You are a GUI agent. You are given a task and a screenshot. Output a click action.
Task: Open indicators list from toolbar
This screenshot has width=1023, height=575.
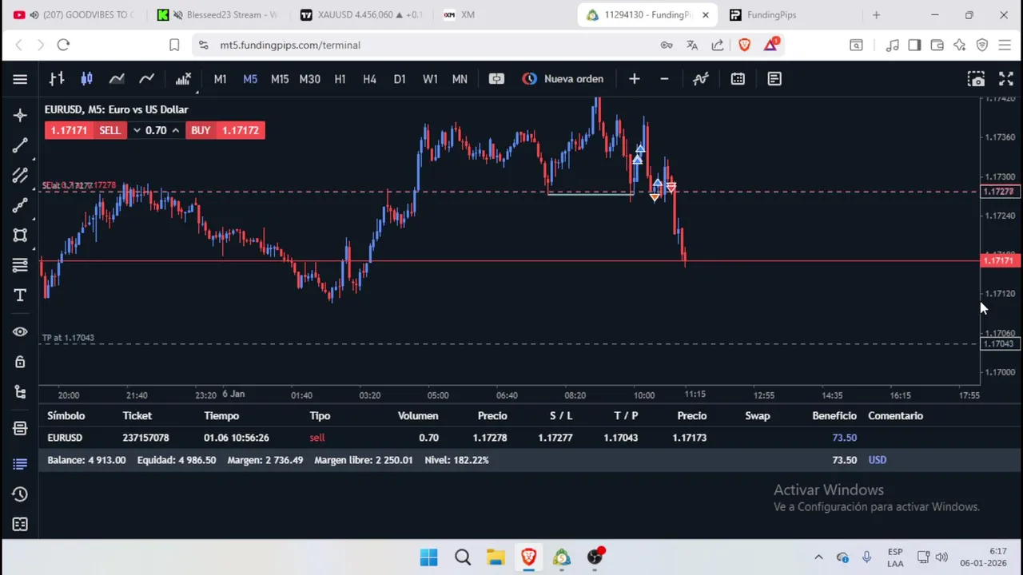click(x=183, y=79)
